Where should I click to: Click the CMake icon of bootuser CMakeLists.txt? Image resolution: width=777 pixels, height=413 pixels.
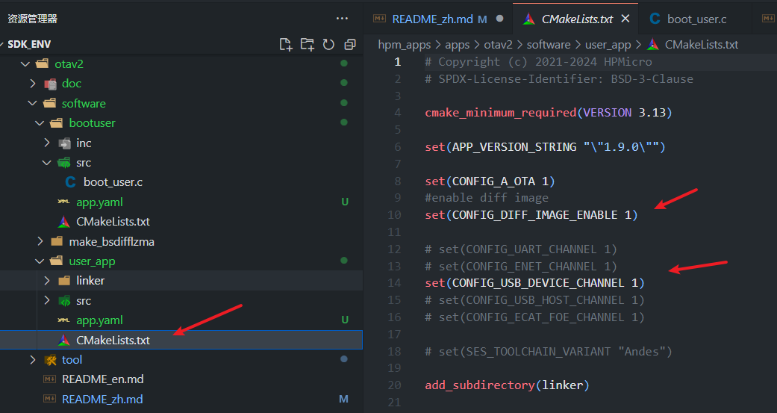(64, 222)
